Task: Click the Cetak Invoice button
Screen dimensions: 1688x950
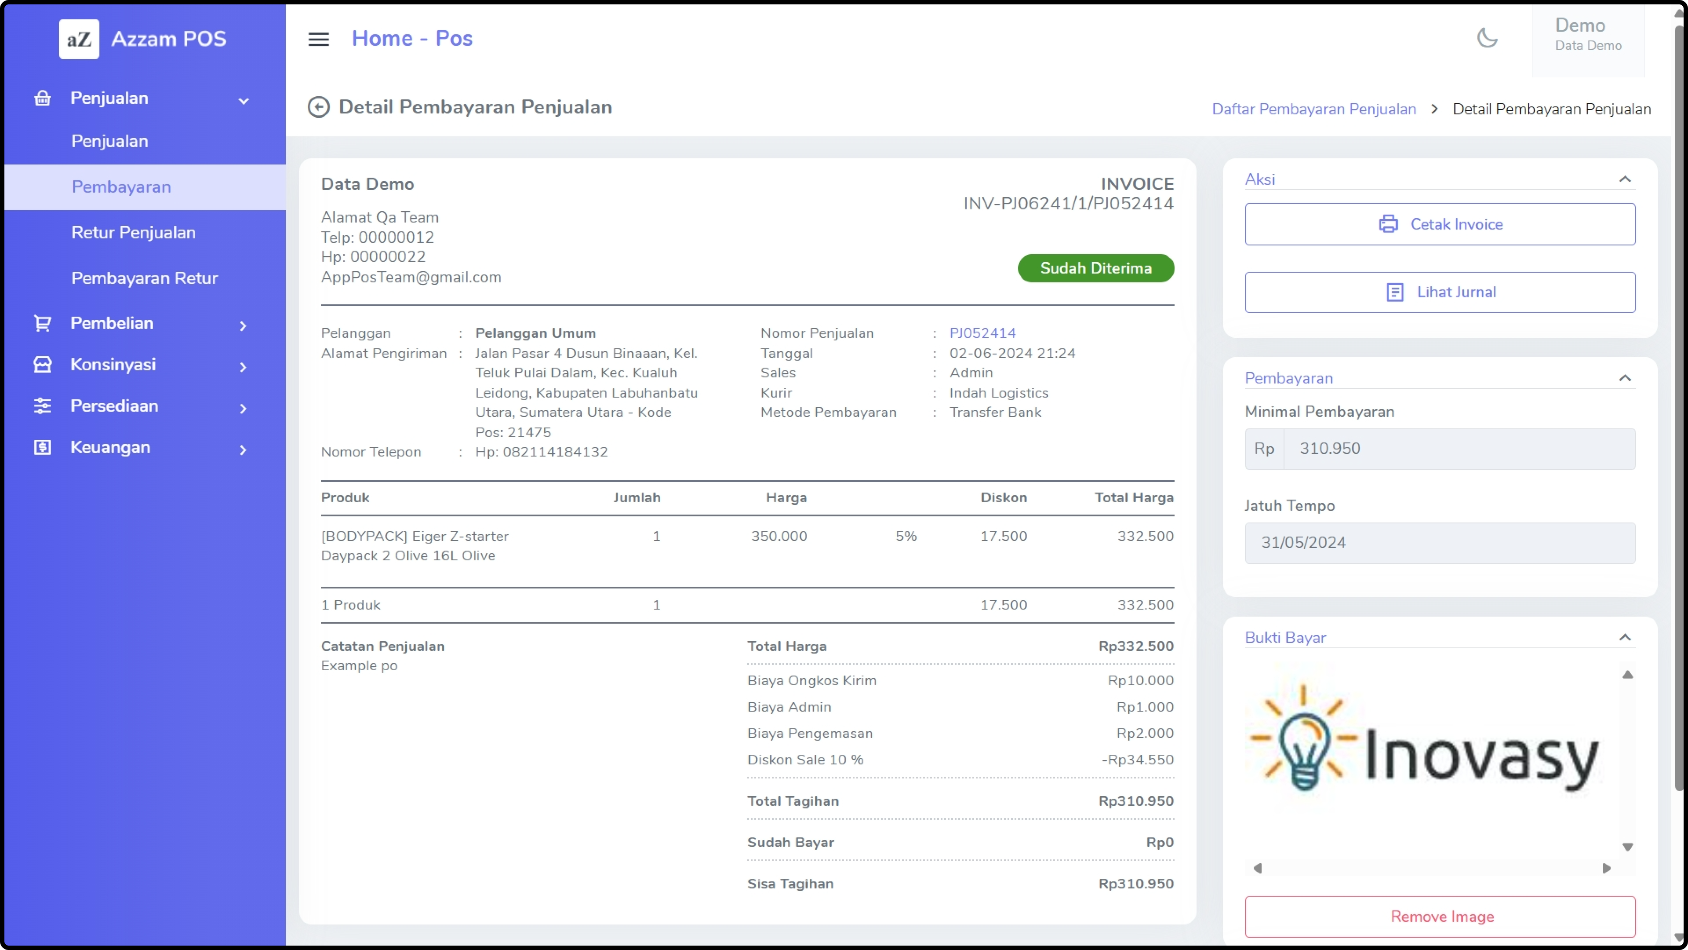Action: [x=1440, y=224]
